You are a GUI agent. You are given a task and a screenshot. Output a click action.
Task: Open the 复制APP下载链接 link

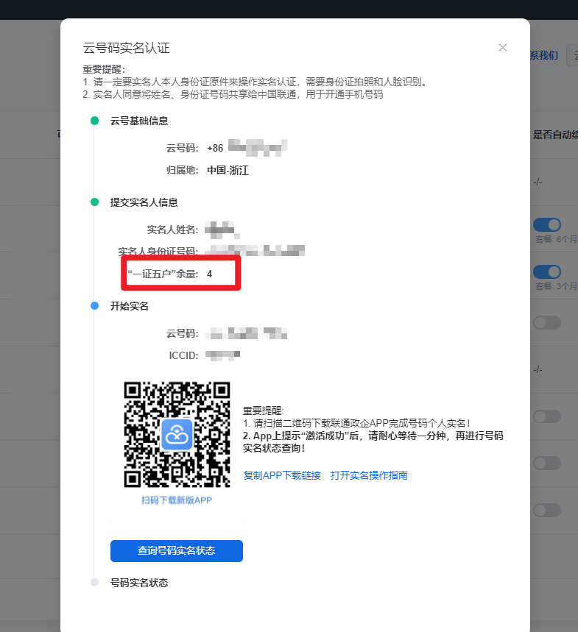(282, 475)
